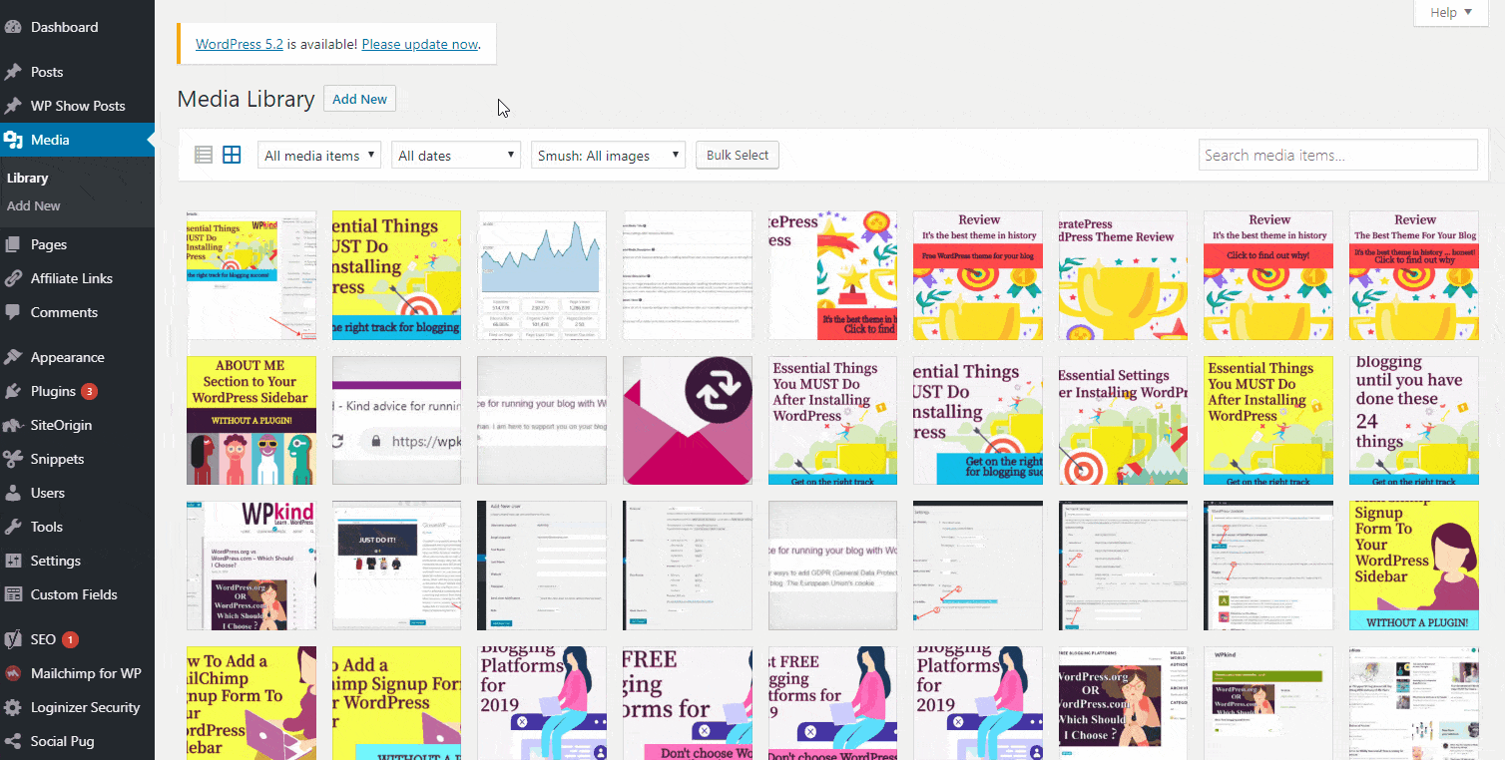Click the Media camera-music icon
The height and width of the screenshot is (760, 1505).
tap(13, 140)
